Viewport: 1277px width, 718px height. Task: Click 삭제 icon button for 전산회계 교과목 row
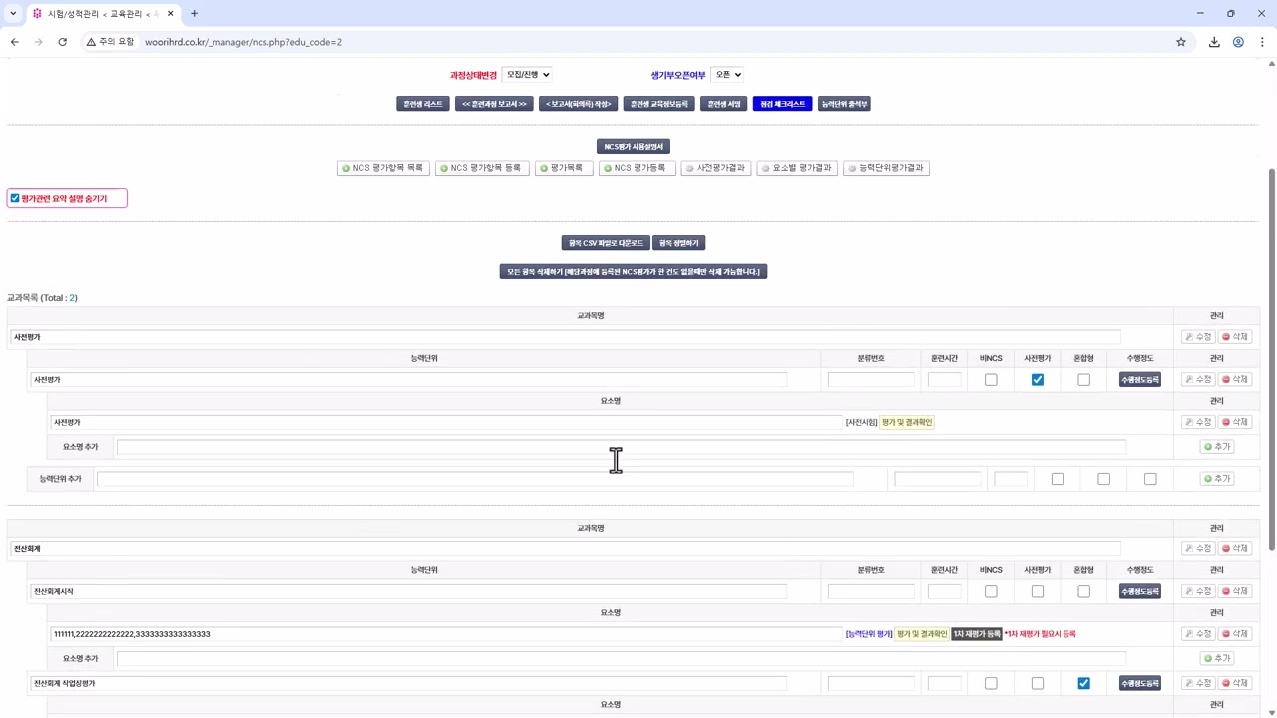(1235, 549)
